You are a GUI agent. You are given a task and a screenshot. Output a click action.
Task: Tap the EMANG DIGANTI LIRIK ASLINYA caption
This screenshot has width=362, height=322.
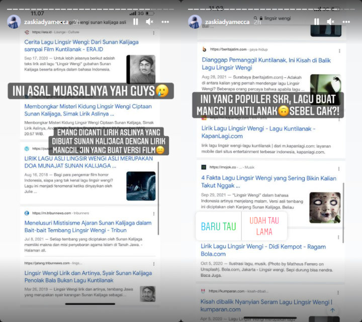coord(109,141)
